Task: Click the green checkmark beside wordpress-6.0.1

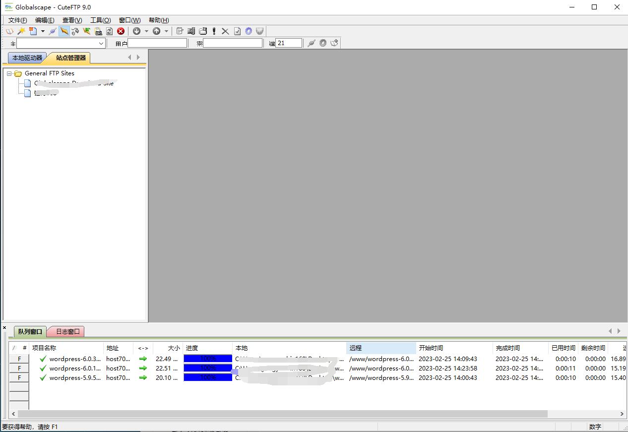Action: (43, 368)
